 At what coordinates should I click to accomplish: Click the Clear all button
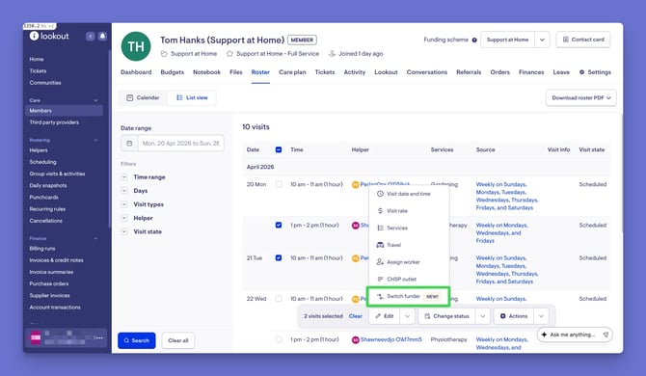click(x=178, y=340)
